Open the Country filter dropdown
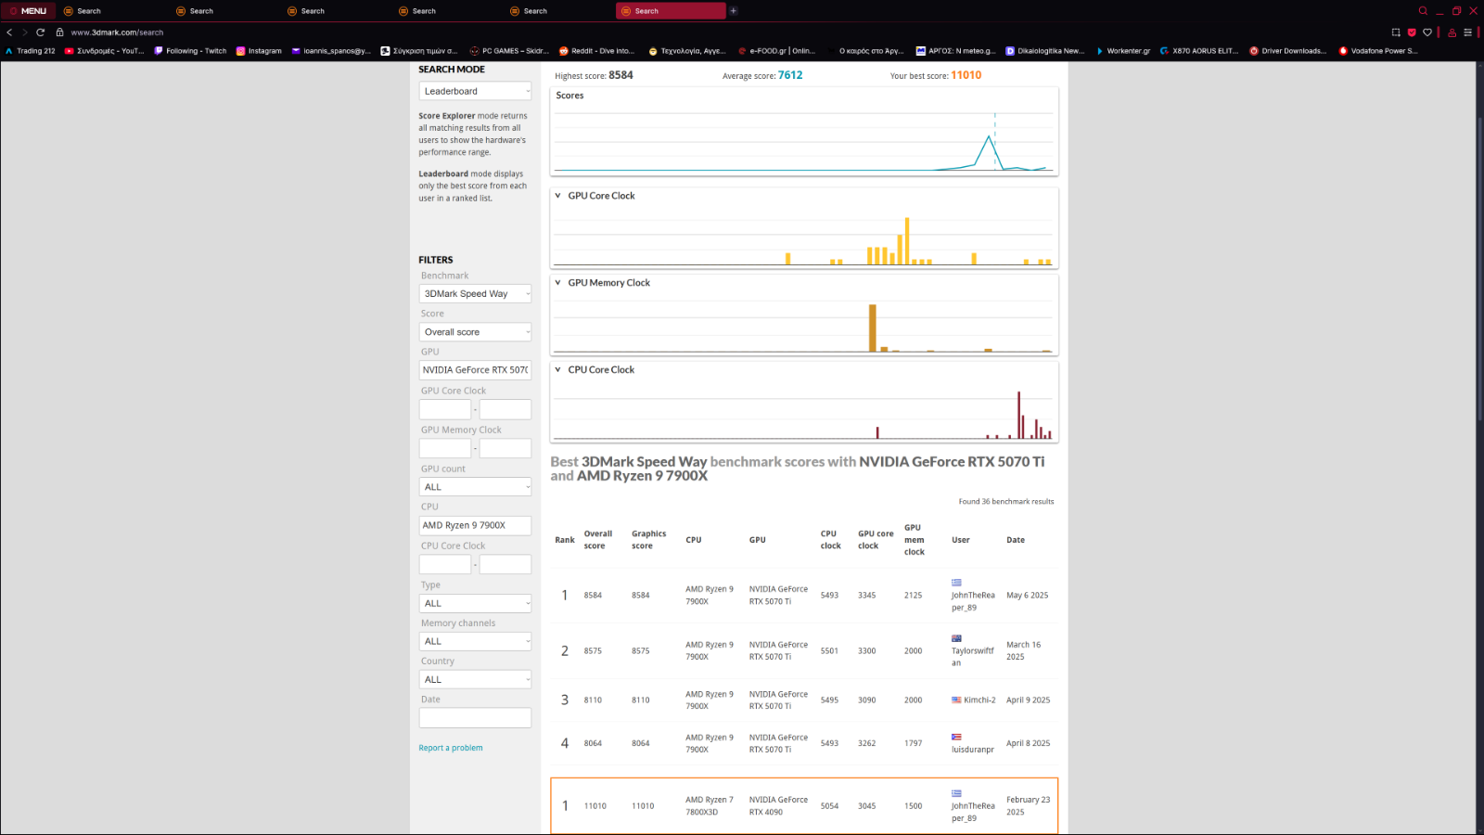The image size is (1484, 835). (475, 680)
